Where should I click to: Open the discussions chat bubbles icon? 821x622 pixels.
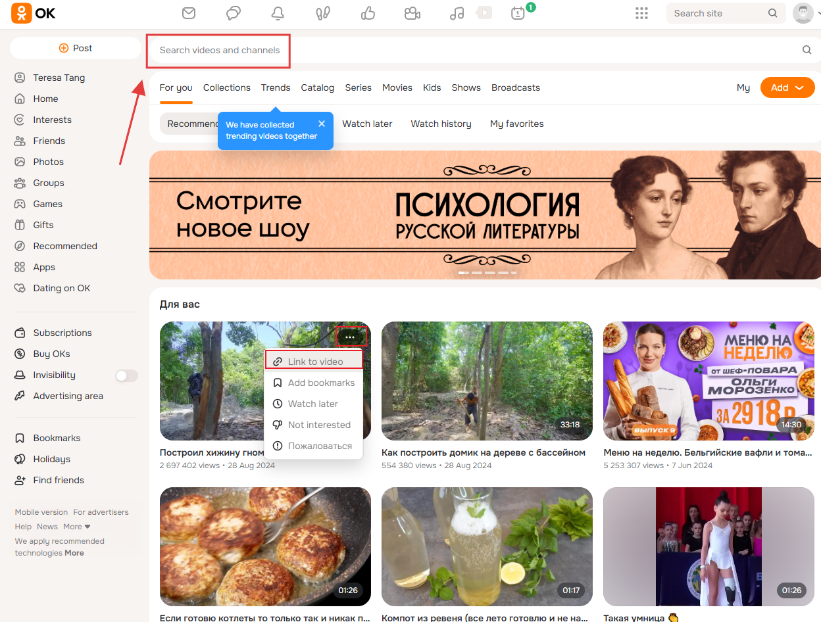234,13
